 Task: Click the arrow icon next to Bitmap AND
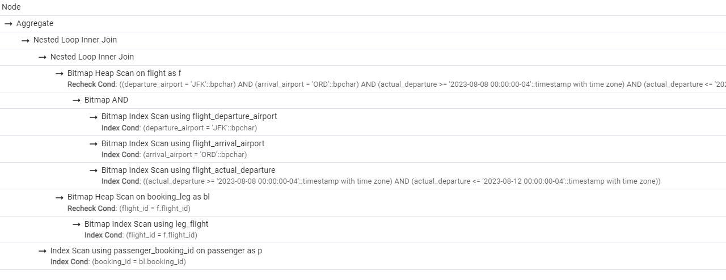click(76, 100)
